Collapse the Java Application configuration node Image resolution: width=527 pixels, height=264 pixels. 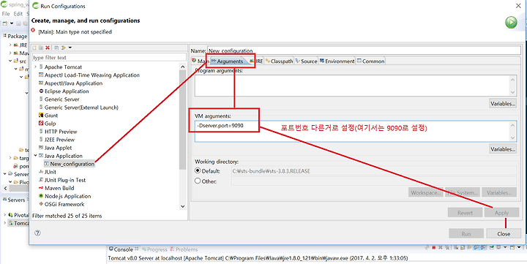pyautogui.click(x=35, y=156)
